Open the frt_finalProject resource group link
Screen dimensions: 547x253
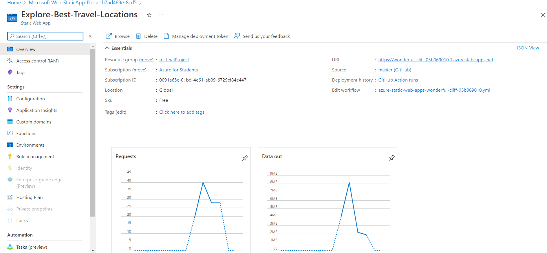[x=174, y=60]
